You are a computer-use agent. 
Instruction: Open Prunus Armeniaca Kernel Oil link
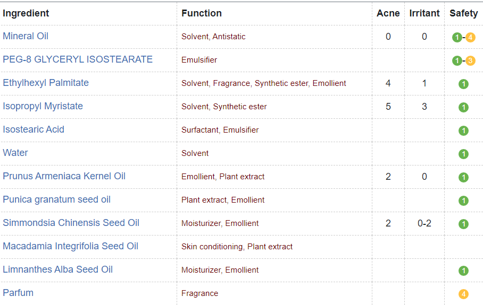pyautogui.click(x=64, y=176)
